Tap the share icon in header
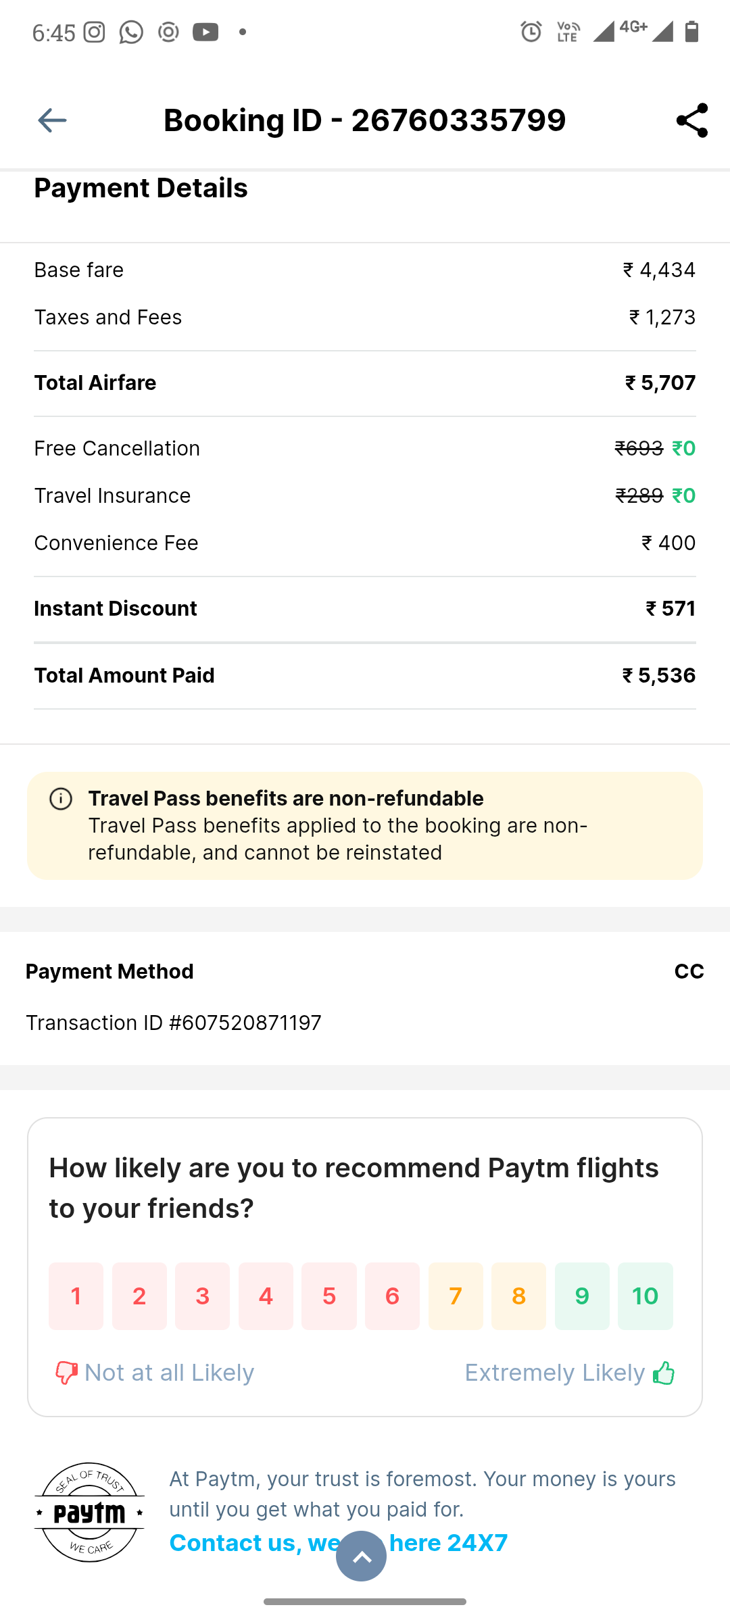The width and height of the screenshot is (730, 1622). coord(691,120)
